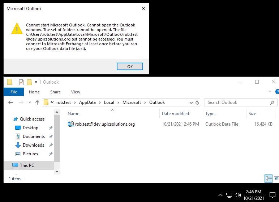
Task: Click Microsoft in the address breadcrumb
Action: [x=132, y=102]
